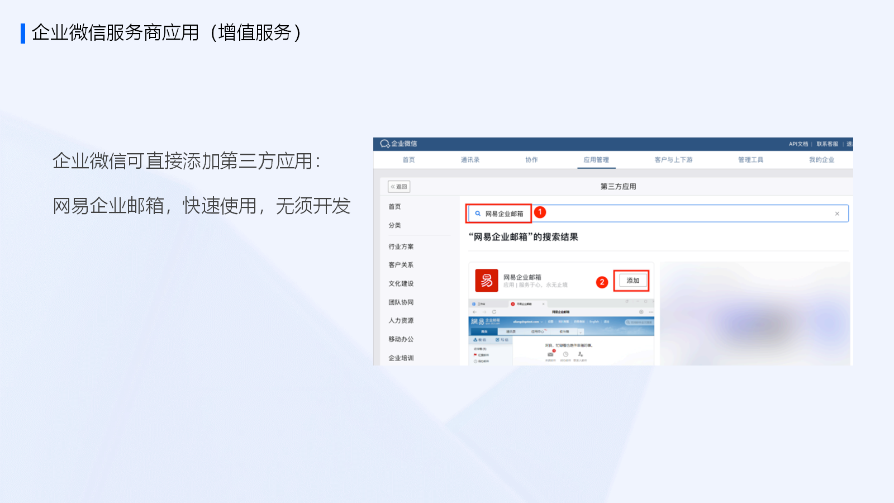Open the 网易企业邮箱 app title
The image size is (894, 503).
click(522, 277)
